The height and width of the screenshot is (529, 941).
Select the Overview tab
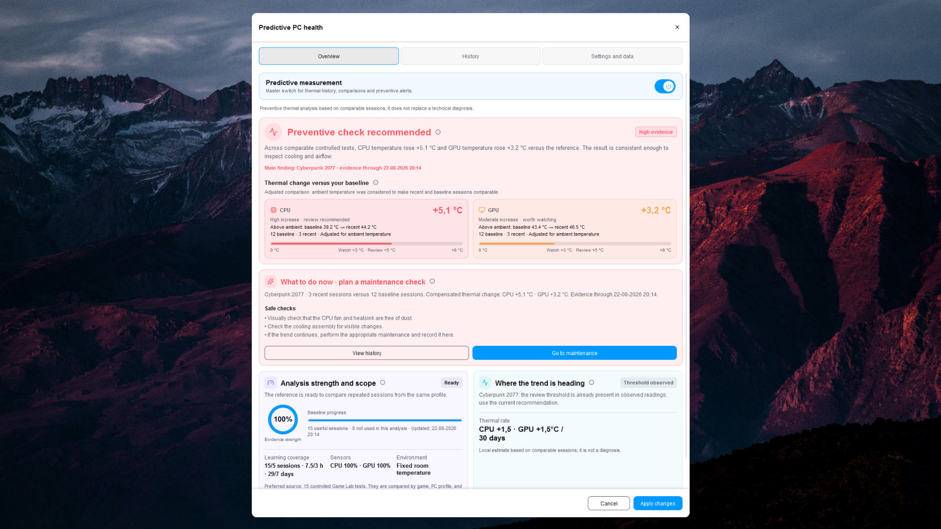[x=329, y=56]
